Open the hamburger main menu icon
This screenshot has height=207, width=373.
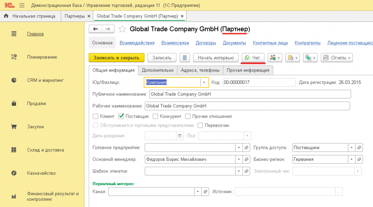22,5
